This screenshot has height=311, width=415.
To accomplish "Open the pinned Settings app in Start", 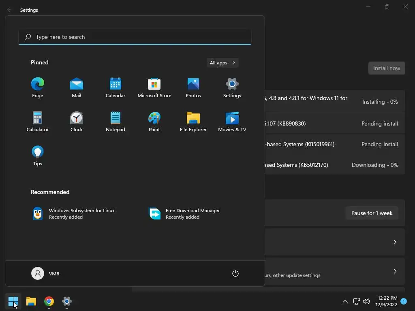I will coord(232,88).
